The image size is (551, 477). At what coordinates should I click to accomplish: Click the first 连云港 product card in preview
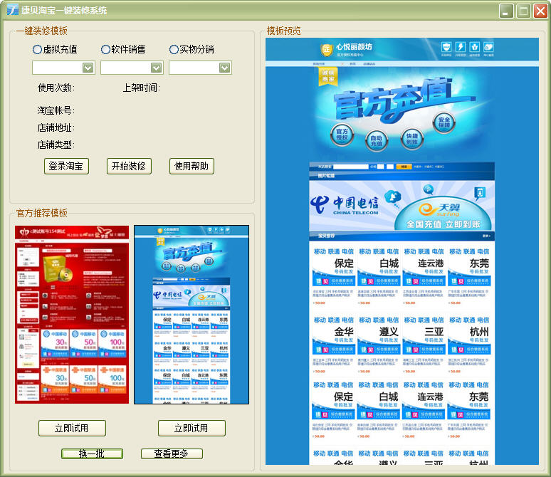click(x=424, y=276)
